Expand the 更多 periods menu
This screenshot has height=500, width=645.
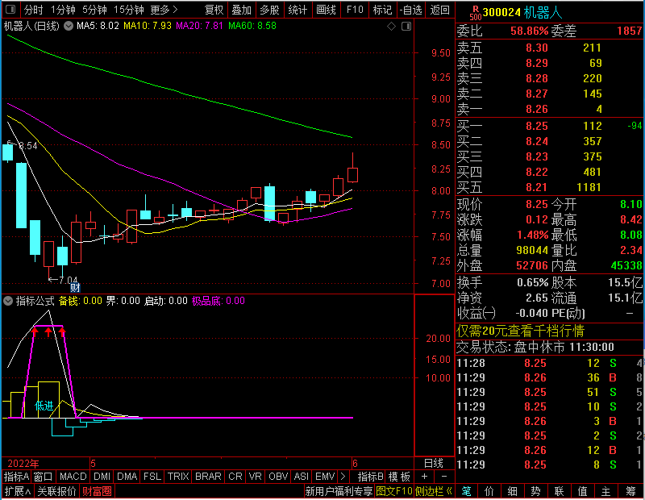pos(164,10)
